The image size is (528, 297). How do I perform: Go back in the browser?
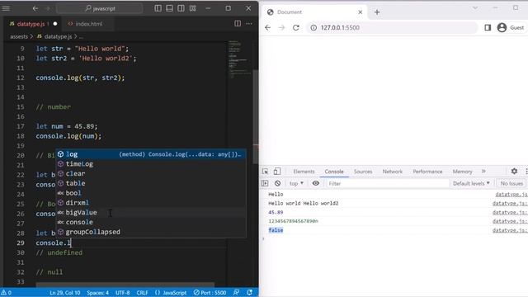click(267, 27)
